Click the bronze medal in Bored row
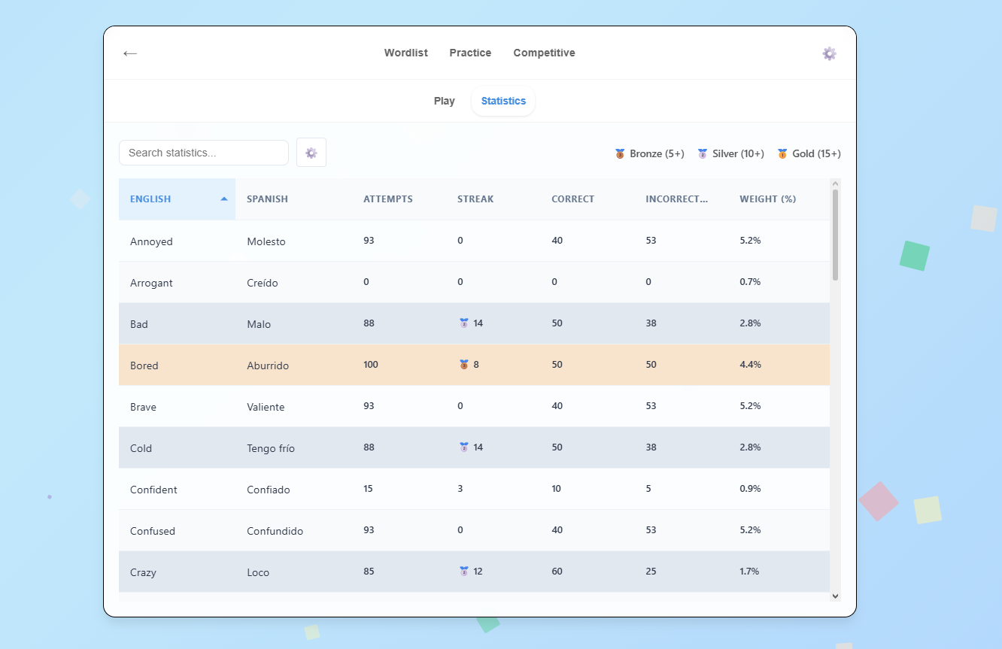This screenshot has height=649, width=1002. pos(464,365)
